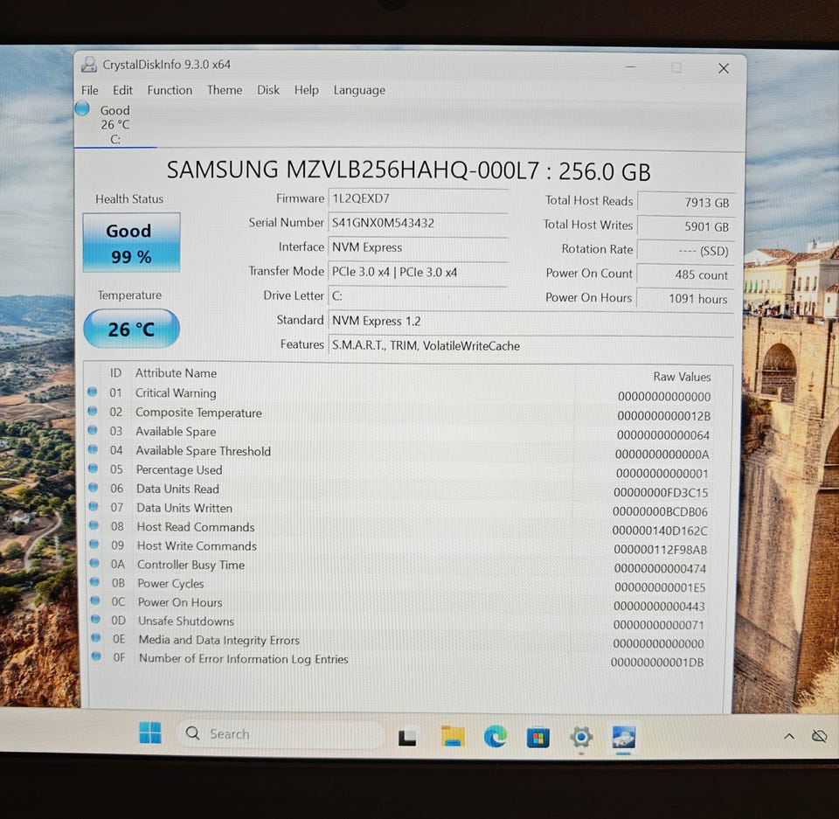Click the Features field S.M.A.R.T., TRIM
The width and height of the screenshot is (839, 819).
click(x=530, y=346)
